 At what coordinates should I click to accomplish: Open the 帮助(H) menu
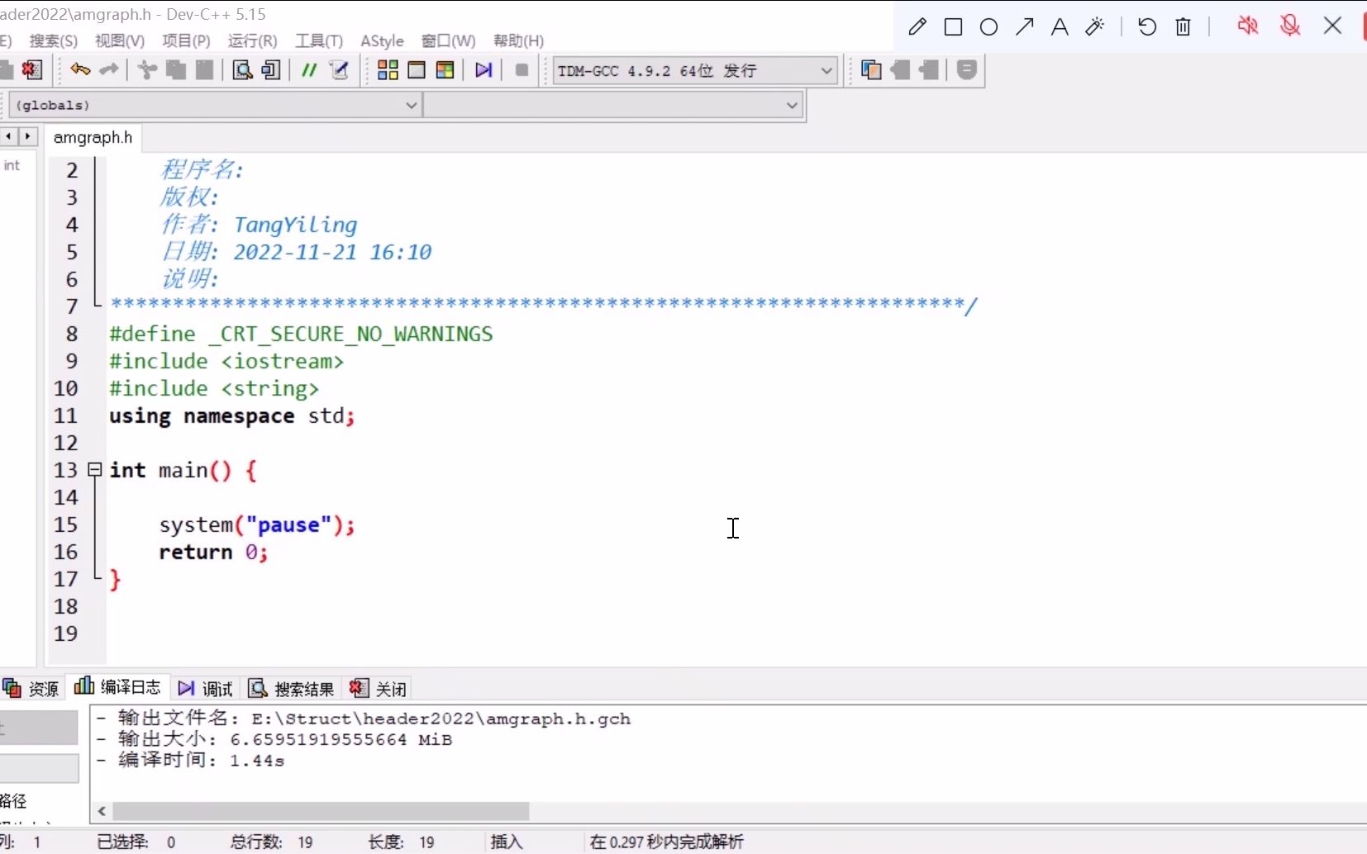click(518, 40)
